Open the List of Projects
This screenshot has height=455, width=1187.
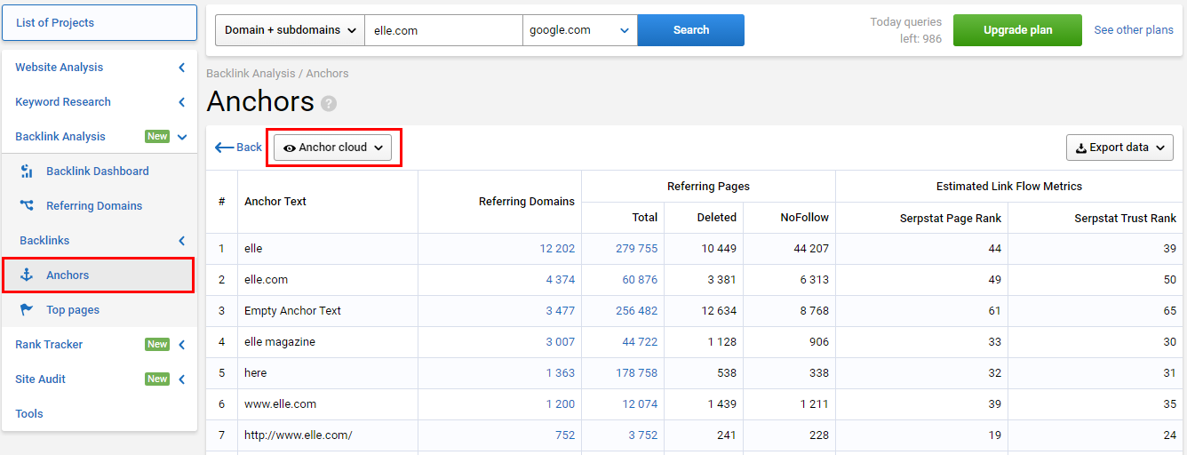(100, 23)
